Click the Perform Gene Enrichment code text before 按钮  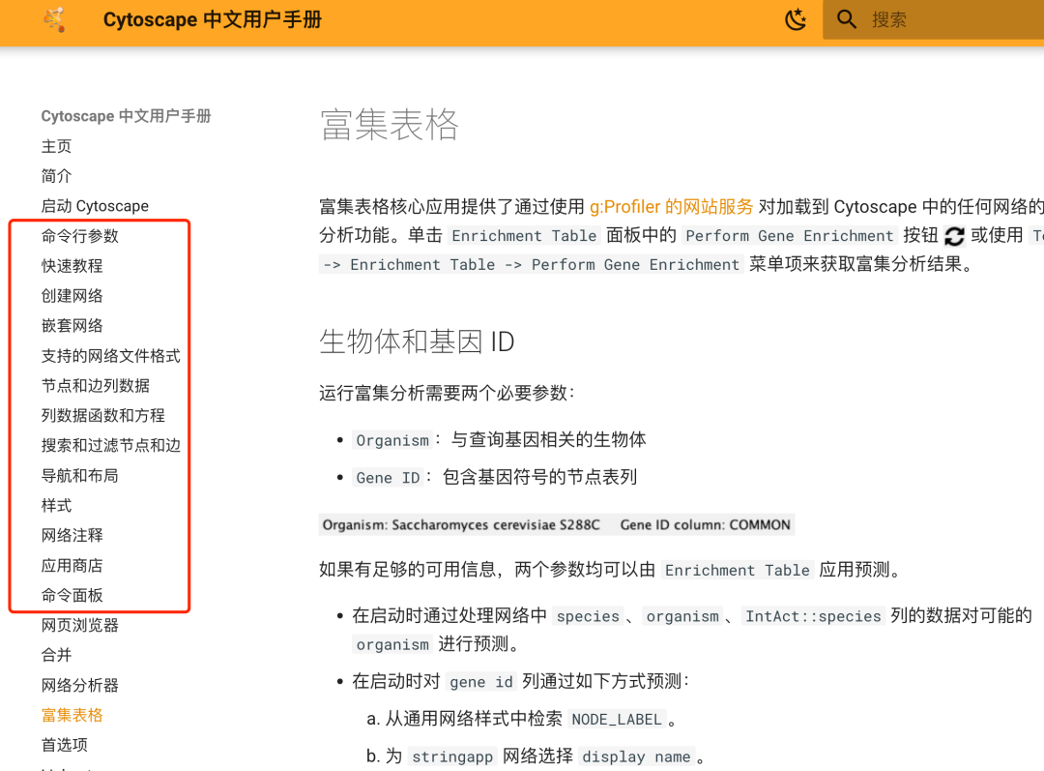pyautogui.click(x=790, y=236)
